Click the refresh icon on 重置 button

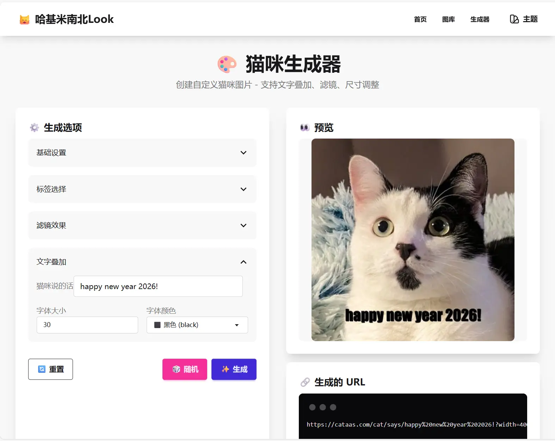pyautogui.click(x=42, y=369)
